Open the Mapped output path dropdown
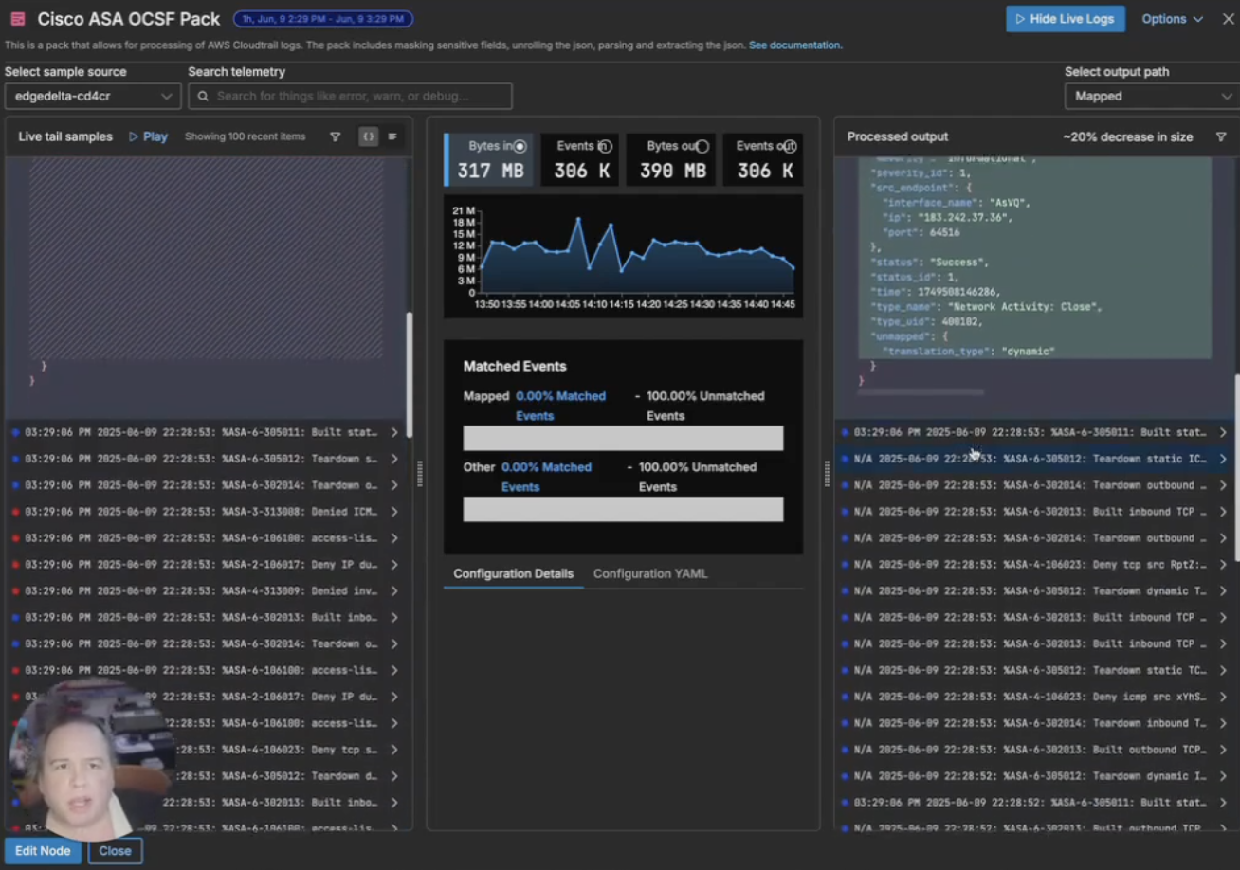The image size is (1240, 870). tap(1151, 96)
